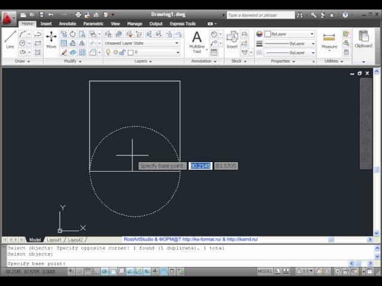Expand the Draw panel title

22,61
